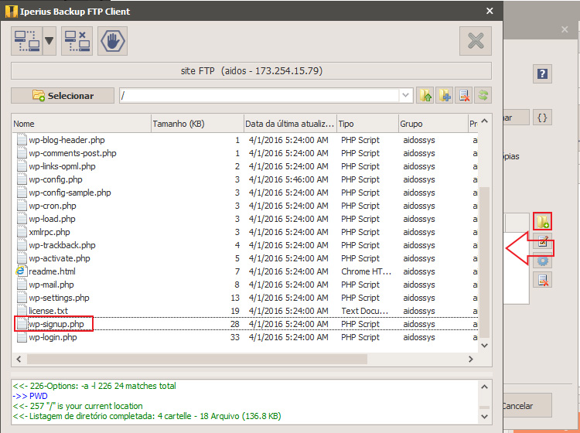Click the horizontal scrollbar thumb
580x433 pixels.
pyautogui.click(x=196, y=359)
